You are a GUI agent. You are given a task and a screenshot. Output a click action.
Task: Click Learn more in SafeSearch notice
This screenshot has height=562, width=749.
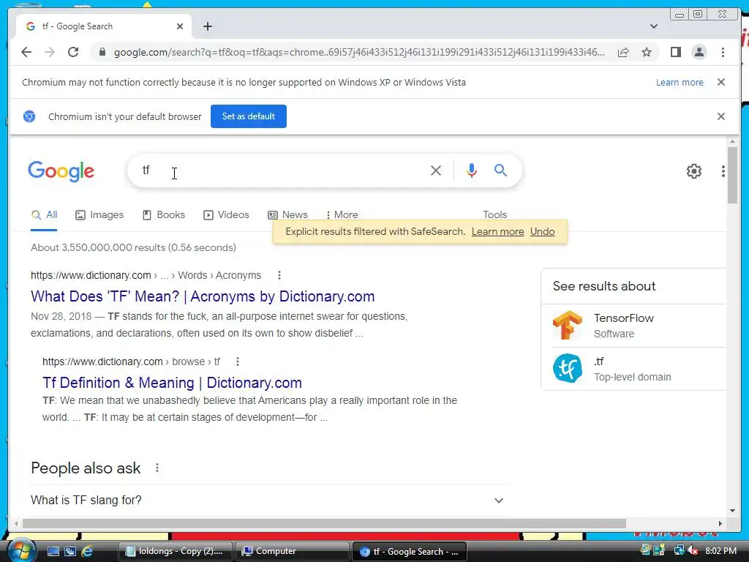pos(497,232)
